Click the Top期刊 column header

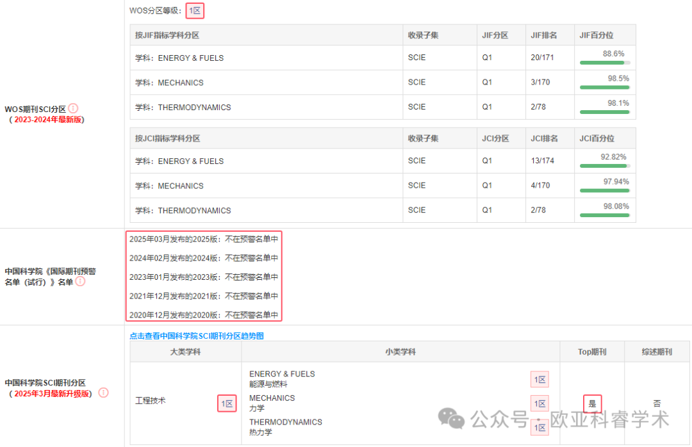click(x=592, y=352)
